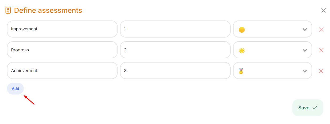Expand the Achievement row's icon dropdown chevron
Screen dimensions: 330x124
click(x=305, y=71)
